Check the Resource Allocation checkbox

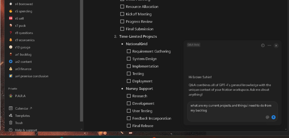point(122,6)
